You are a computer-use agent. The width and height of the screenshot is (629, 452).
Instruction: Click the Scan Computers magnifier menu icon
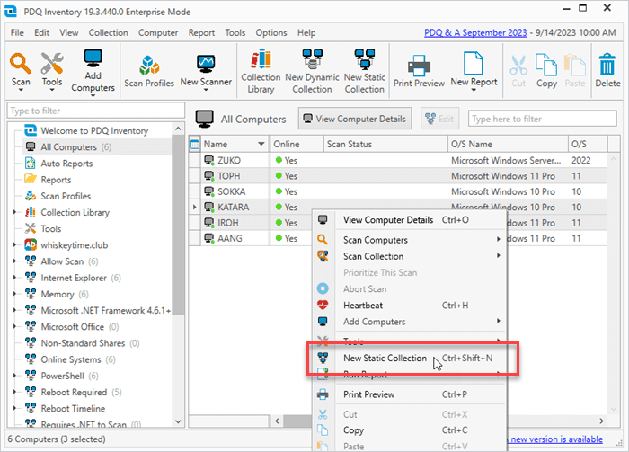[x=323, y=239]
